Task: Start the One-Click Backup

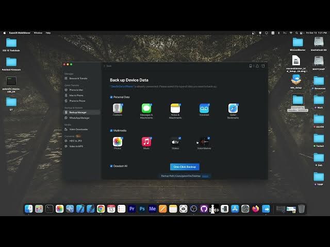Action: click(x=185, y=167)
